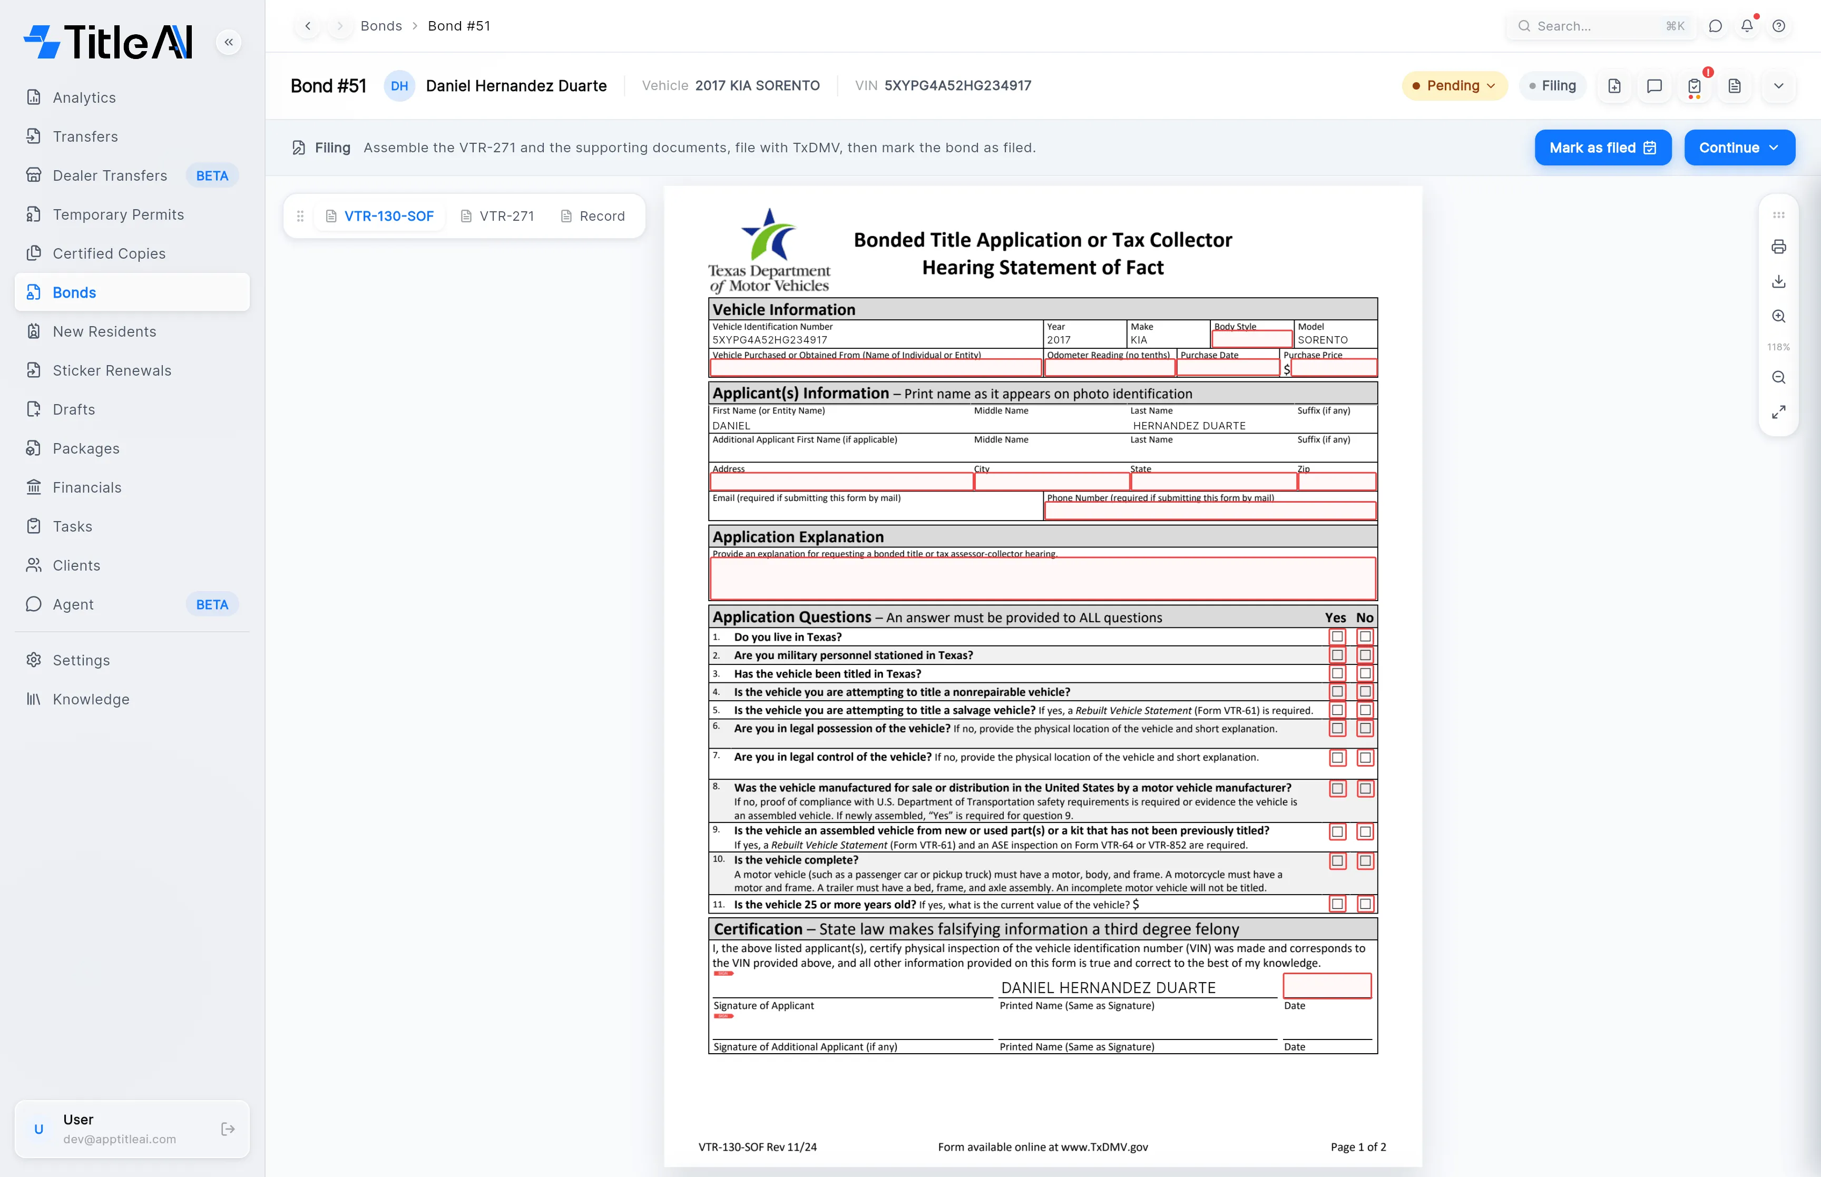The height and width of the screenshot is (1177, 1821).
Task: Click the print icon in viewer toolbar
Action: tap(1778, 247)
